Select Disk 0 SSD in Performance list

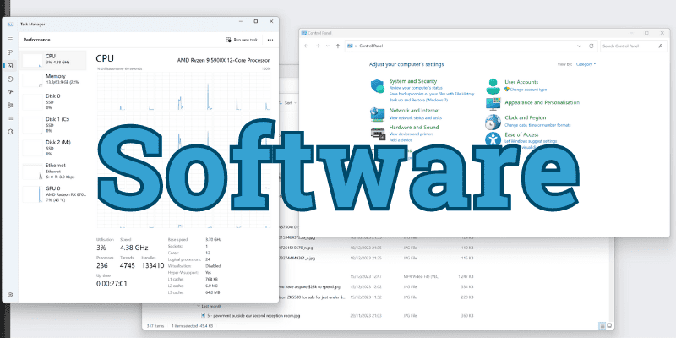click(x=53, y=101)
